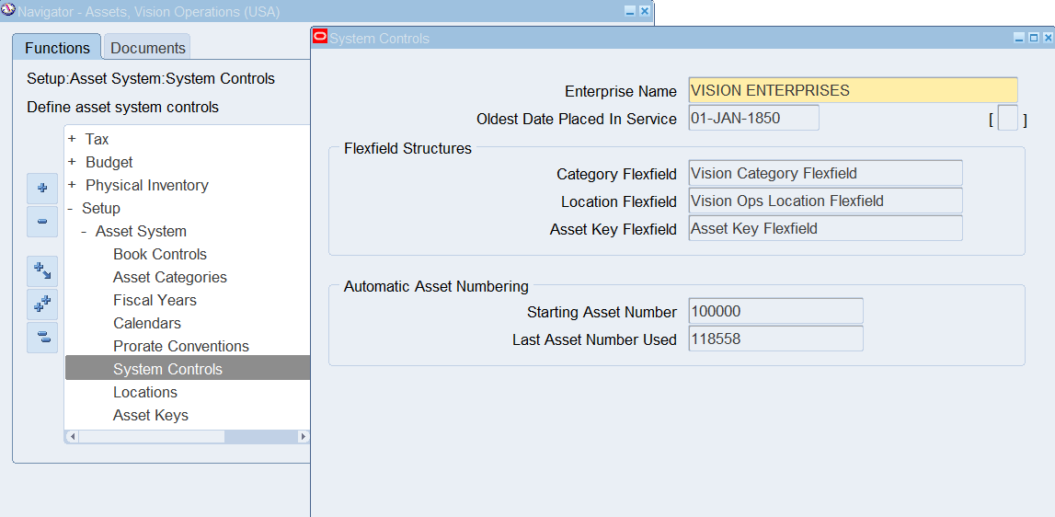Click the tree scrollbar left arrow
The image size is (1055, 517).
[72, 437]
